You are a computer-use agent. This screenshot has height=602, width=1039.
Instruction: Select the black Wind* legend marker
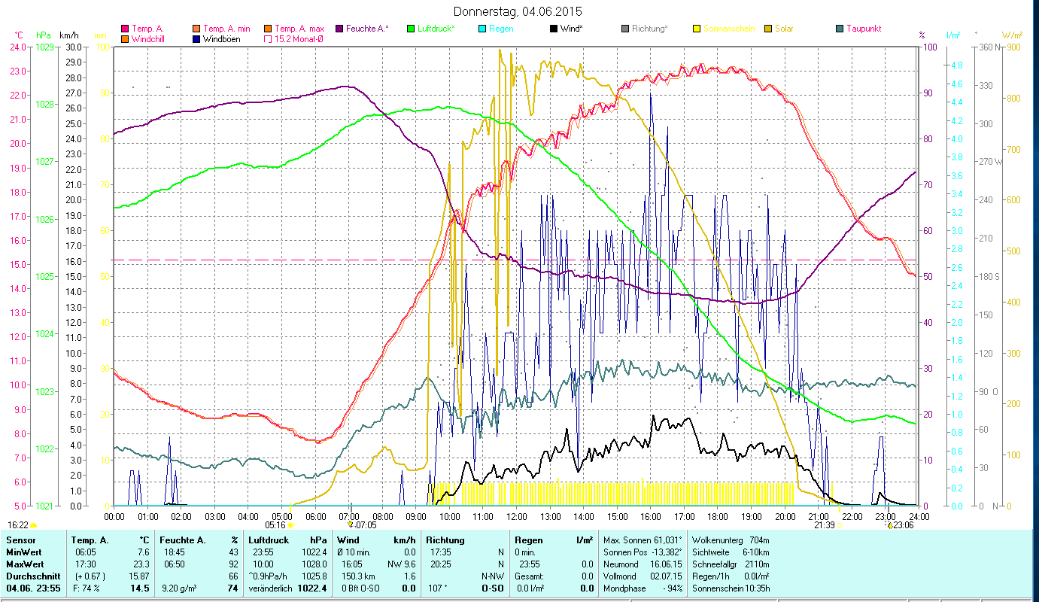tap(554, 29)
